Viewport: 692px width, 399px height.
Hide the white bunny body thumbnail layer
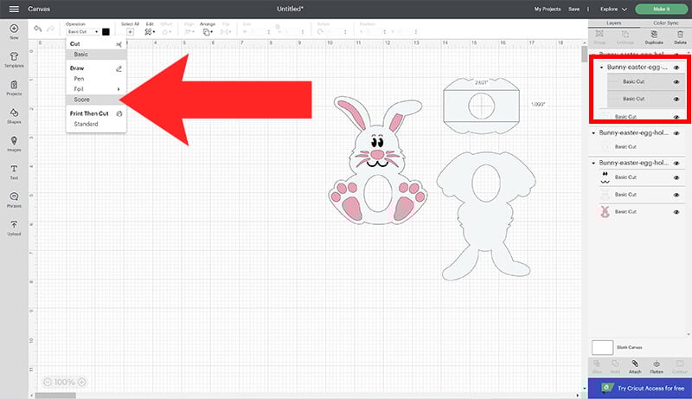click(676, 195)
